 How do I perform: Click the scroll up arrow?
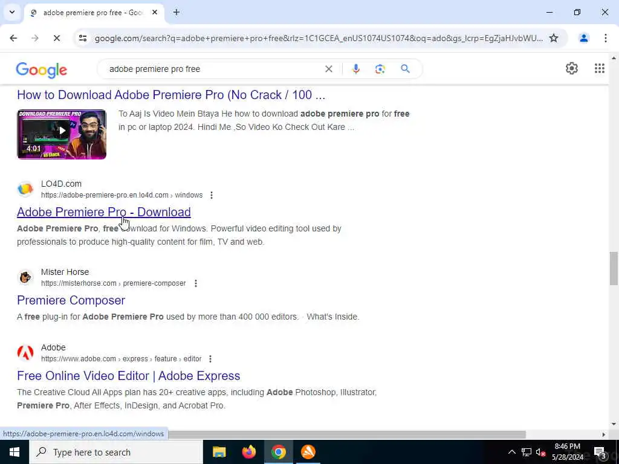pos(614,58)
